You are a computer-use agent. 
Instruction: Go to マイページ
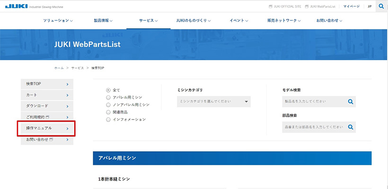click(352, 7)
